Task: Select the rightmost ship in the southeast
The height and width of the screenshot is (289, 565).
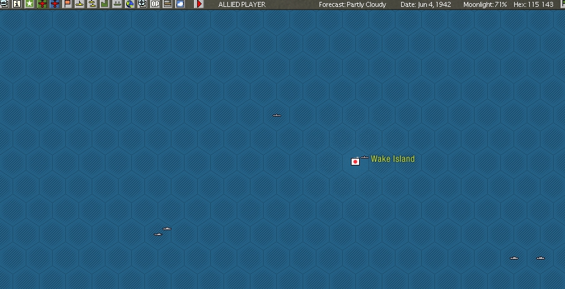Action: click(541, 258)
